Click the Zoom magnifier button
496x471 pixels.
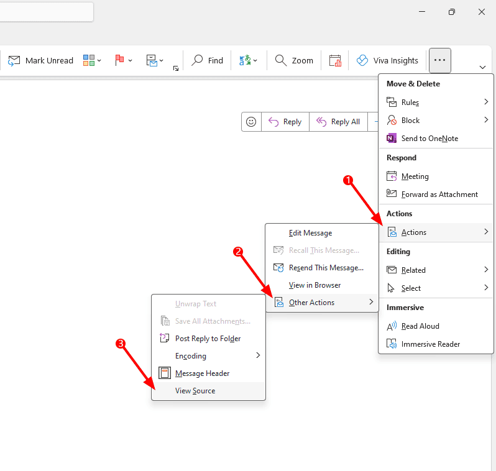click(294, 60)
